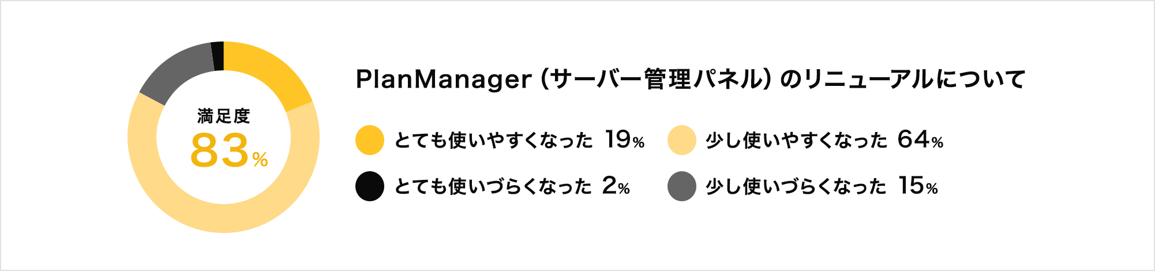
Task: Click the 15% value
Action: coord(918,186)
